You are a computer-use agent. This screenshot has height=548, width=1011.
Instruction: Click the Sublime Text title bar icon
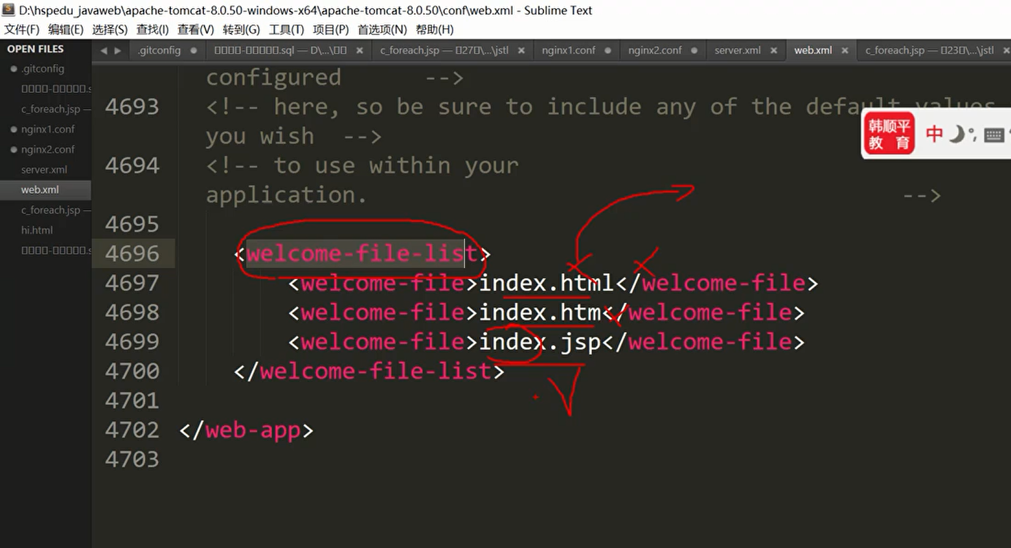(x=9, y=9)
